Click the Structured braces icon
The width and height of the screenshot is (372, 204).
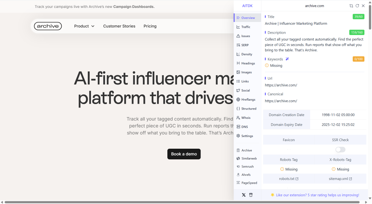click(x=238, y=109)
